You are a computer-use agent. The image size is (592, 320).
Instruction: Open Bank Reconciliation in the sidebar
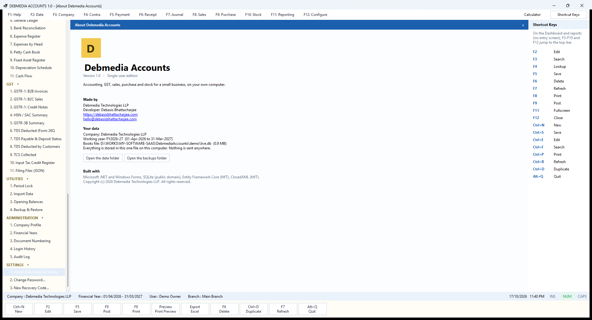coord(28,28)
